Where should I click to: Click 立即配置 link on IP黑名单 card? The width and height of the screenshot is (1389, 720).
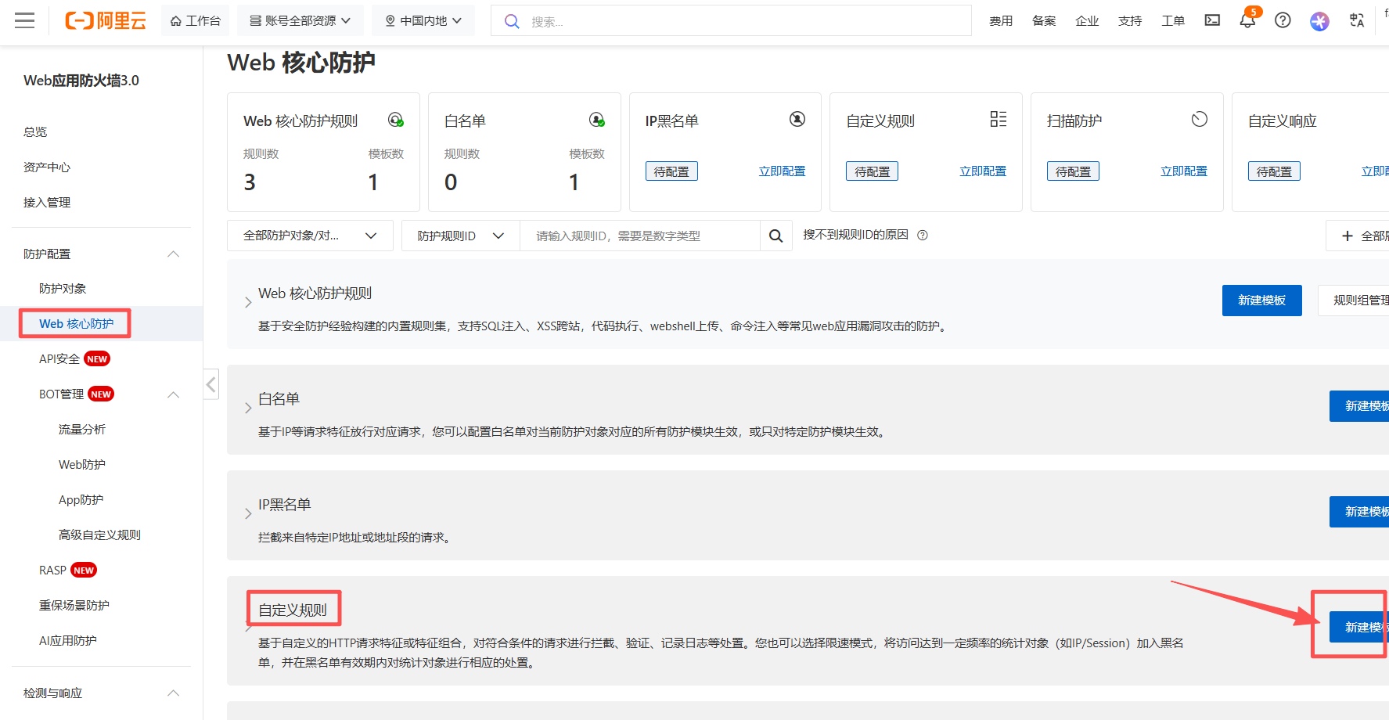coord(782,171)
